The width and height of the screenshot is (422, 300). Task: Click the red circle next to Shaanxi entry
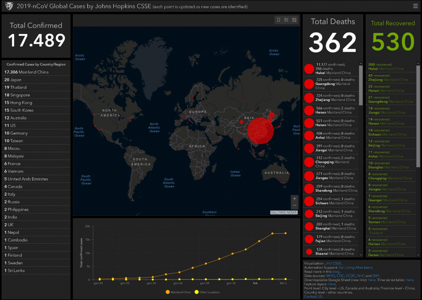309,252
